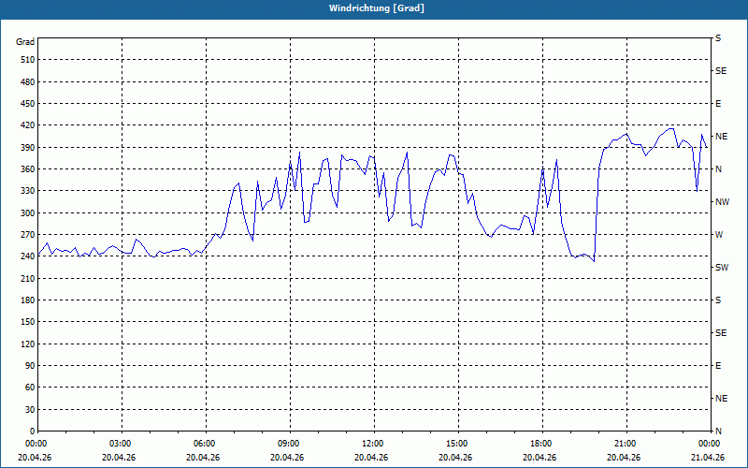Click the 480 y-axis value
This screenshot has height=468, width=748.
(28, 82)
